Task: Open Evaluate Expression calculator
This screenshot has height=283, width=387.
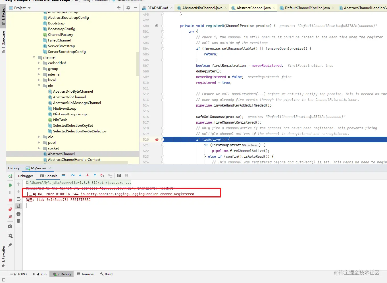Action: 119,176
